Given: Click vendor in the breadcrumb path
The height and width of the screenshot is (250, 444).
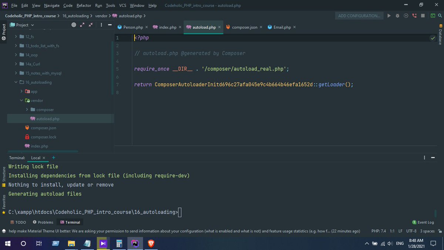Looking at the screenshot, I should 101,16.
